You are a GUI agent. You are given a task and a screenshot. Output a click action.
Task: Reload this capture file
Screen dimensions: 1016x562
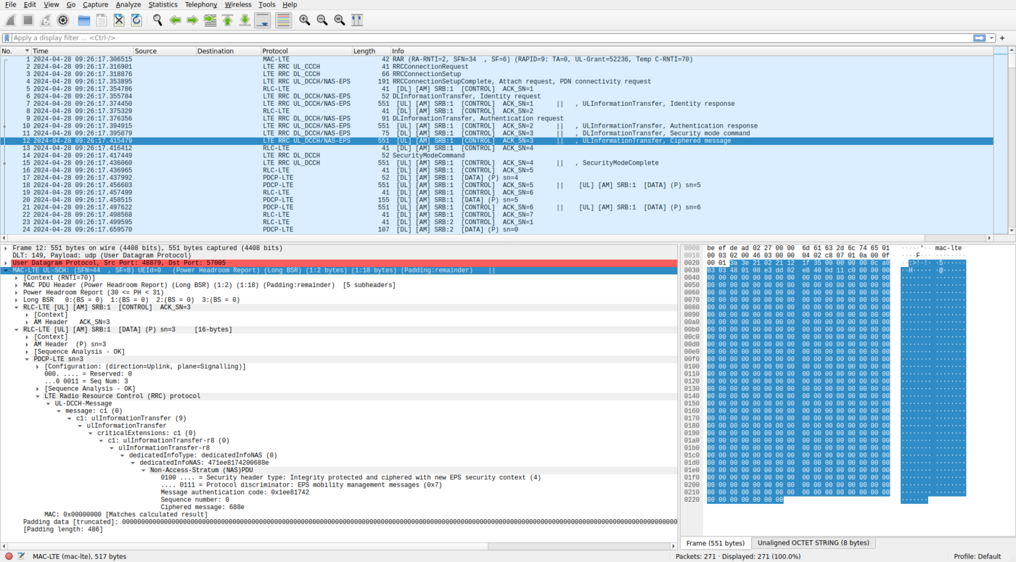(137, 20)
